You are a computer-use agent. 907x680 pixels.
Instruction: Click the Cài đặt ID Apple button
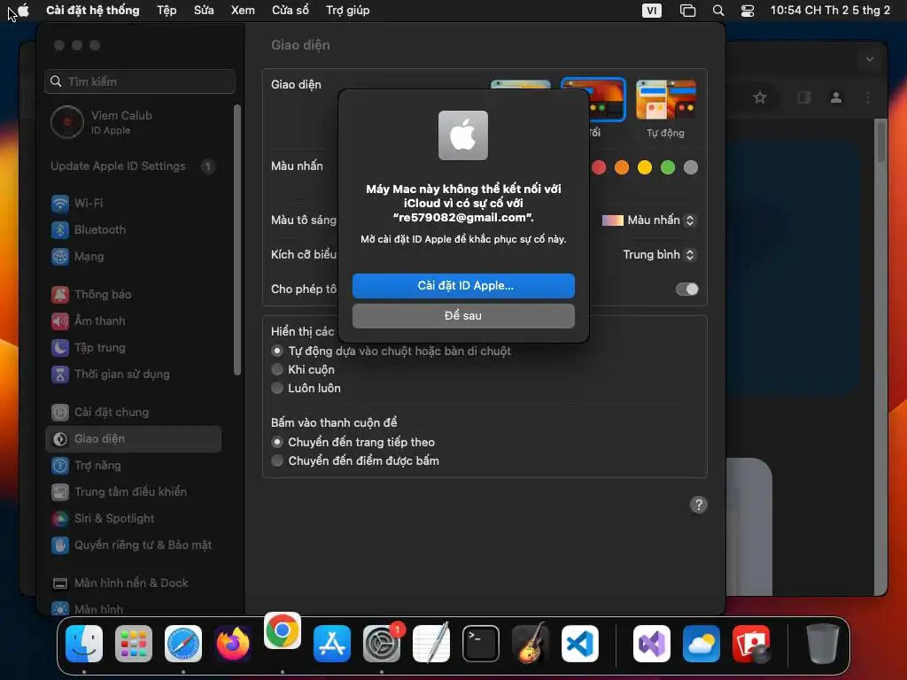(x=463, y=286)
